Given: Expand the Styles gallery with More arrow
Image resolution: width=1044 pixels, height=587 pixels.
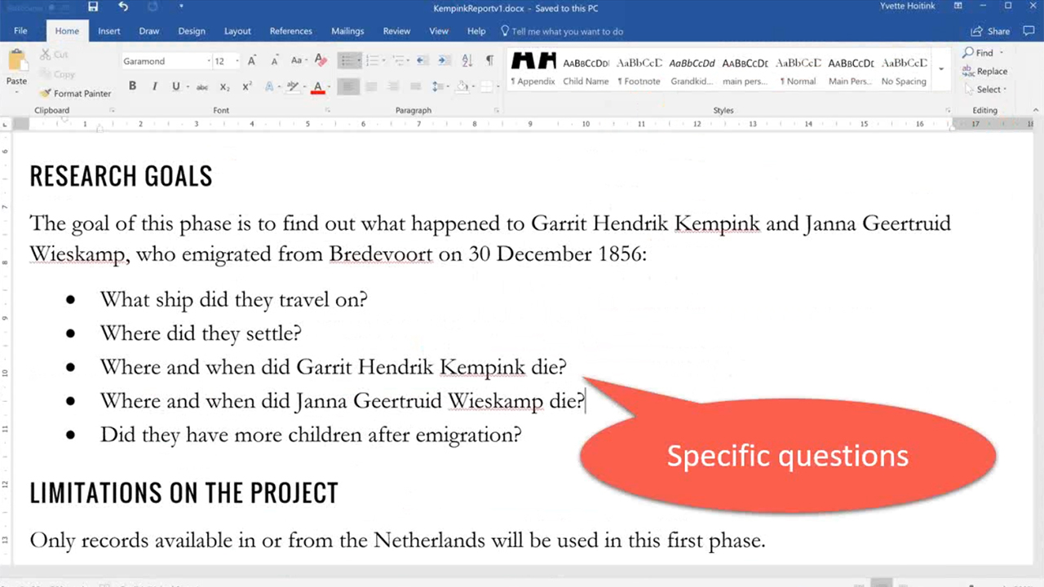Looking at the screenshot, I should (x=941, y=69).
